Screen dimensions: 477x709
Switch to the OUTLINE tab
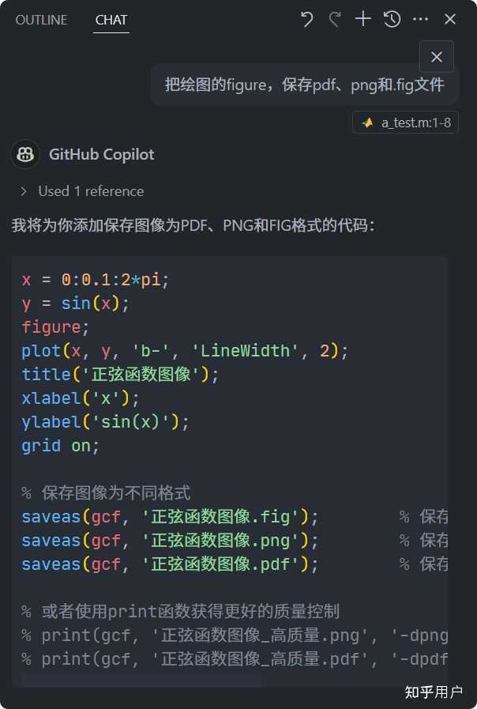coord(41,20)
